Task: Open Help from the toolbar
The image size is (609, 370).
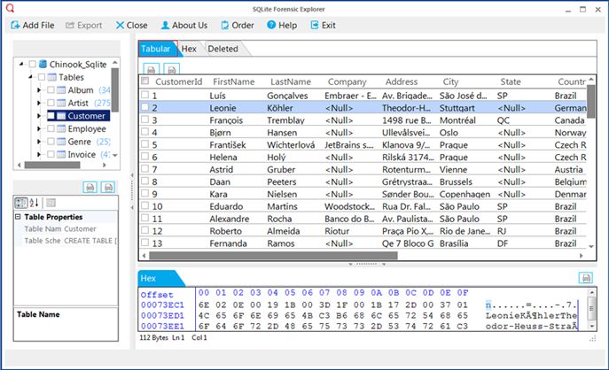Action: coord(282,25)
